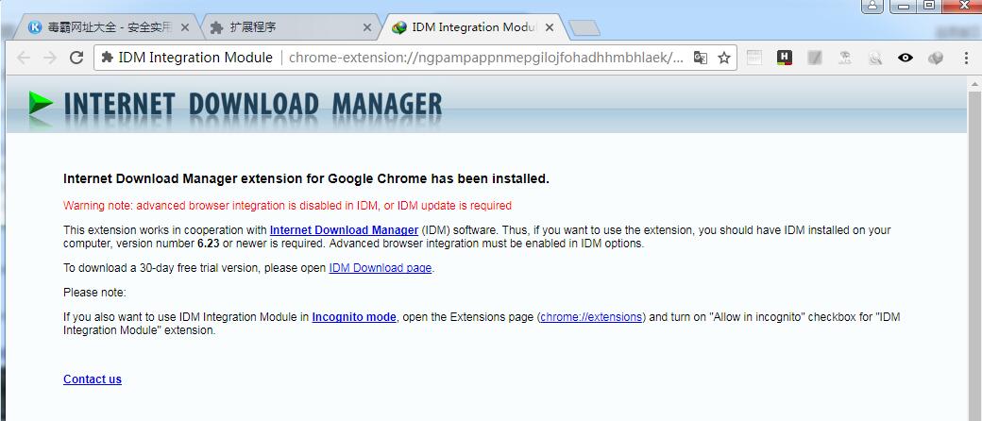Open the translate page icon in address bar
982x421 pixels.
point(701,59)
